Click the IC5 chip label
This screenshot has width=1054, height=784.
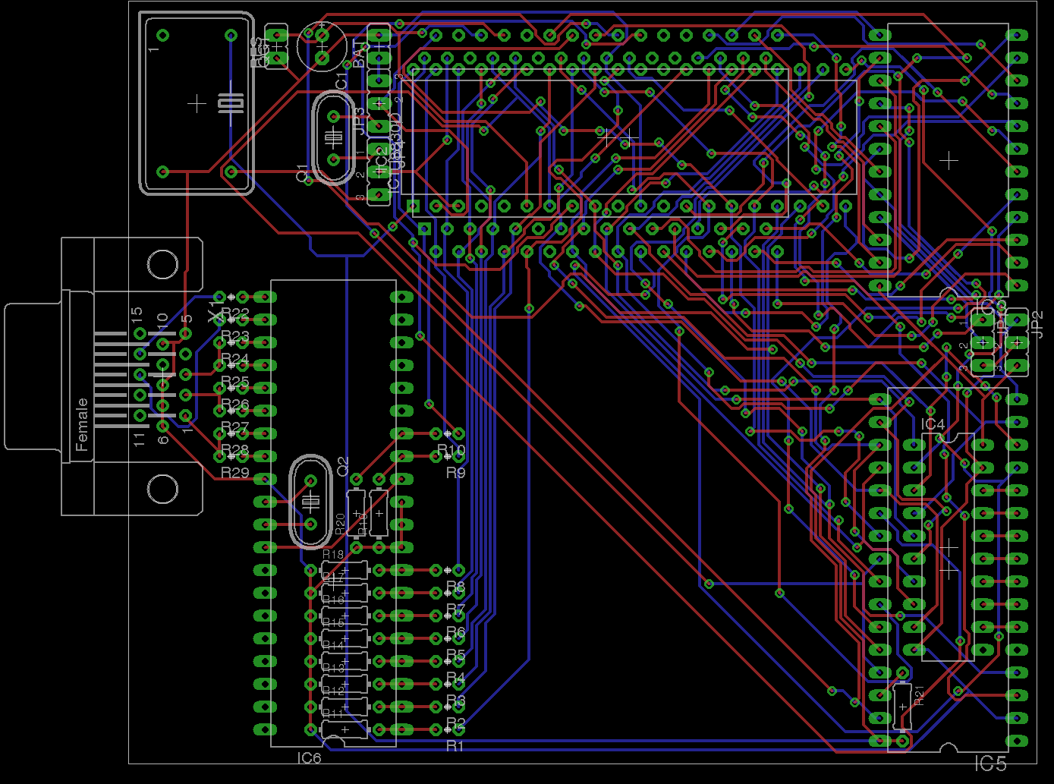click(x=990, y=764)
